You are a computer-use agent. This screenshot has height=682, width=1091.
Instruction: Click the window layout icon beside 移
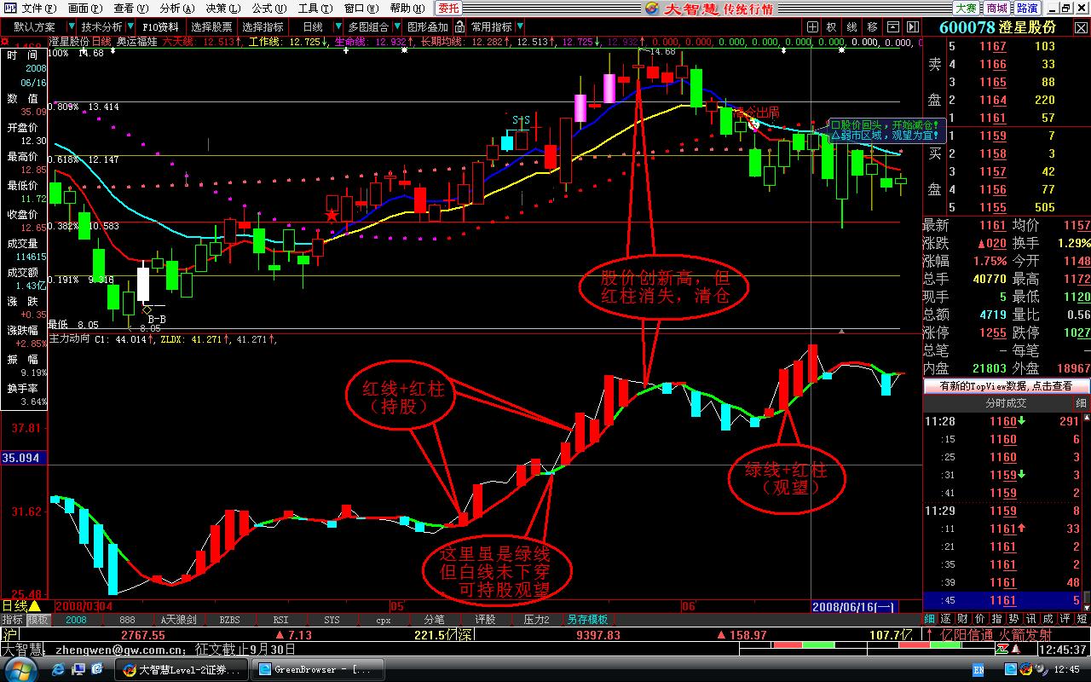coord(892,27)
